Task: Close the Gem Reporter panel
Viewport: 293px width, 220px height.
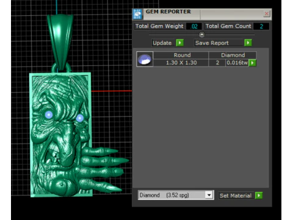Action: coord(267,13)
